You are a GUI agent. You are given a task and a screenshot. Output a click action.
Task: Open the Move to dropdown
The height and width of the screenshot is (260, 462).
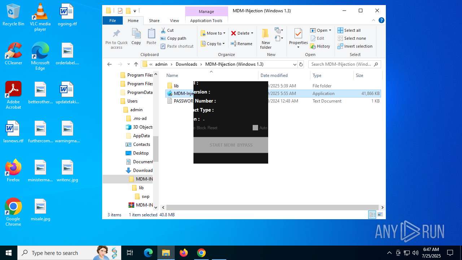pos(213,33)
